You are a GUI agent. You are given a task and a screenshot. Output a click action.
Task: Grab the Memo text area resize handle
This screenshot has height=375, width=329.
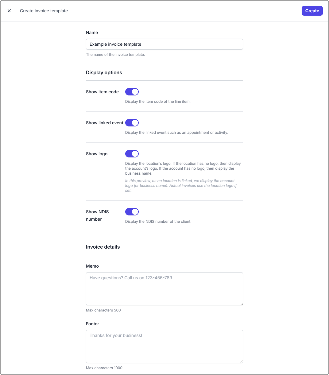(x=241, y=303)
